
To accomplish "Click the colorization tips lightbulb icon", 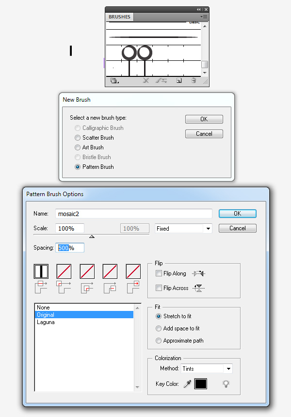I will coord(226,384).
